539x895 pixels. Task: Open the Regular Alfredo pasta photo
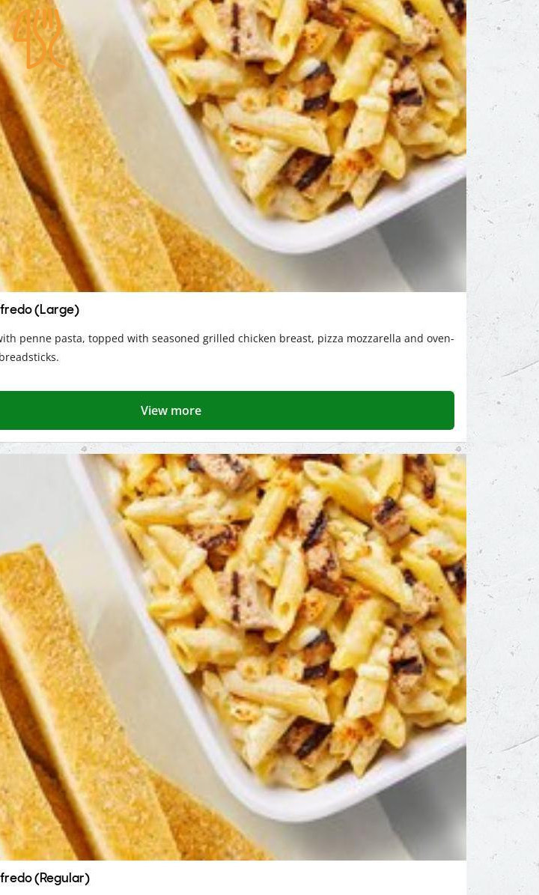pos(233,657)
